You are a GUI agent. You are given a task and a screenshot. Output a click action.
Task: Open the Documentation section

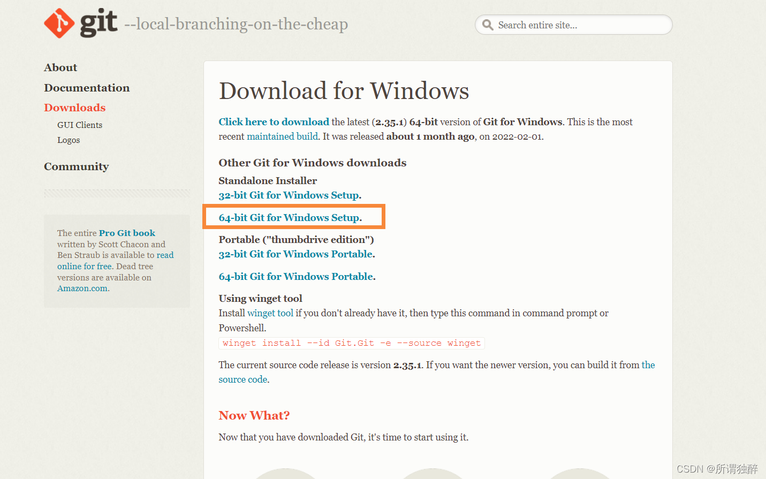tap(87, 88)
